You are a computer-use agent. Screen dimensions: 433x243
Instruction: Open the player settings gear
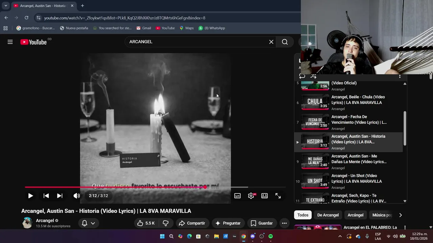click(251, 196)
